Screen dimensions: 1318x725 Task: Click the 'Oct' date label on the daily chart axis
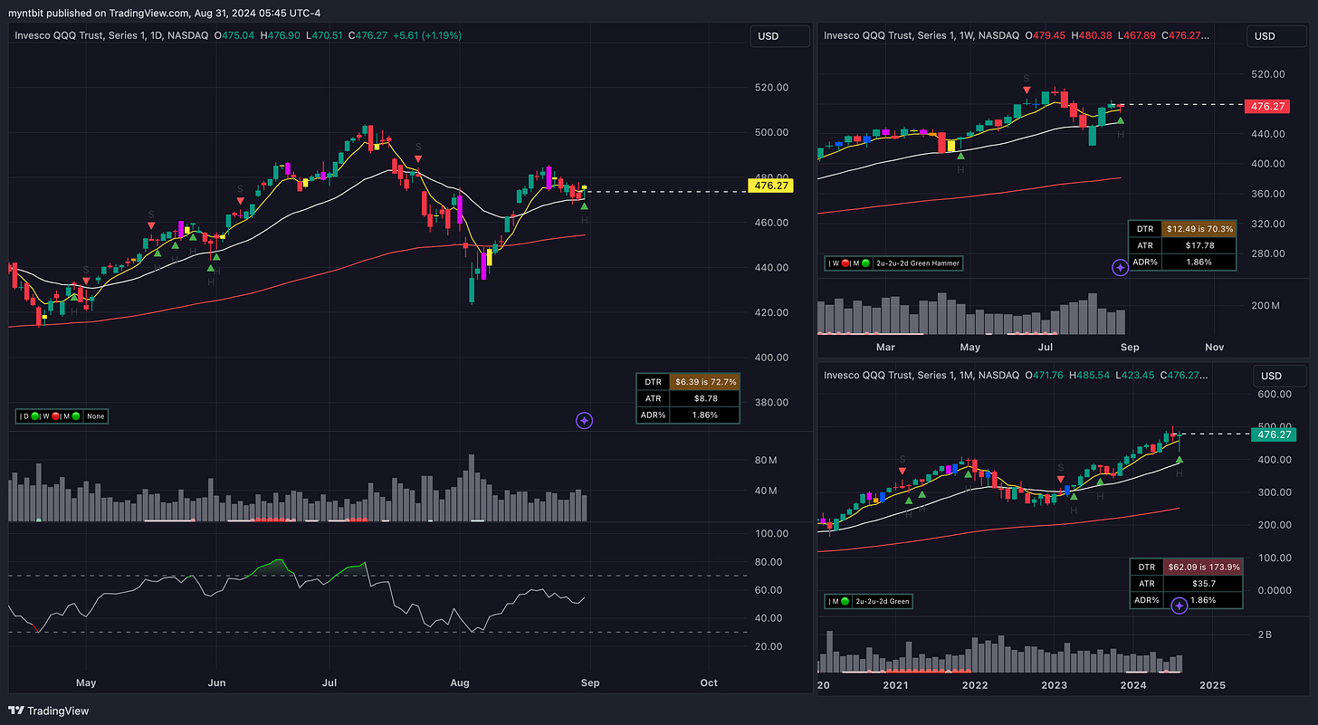(x=709, y=682)
